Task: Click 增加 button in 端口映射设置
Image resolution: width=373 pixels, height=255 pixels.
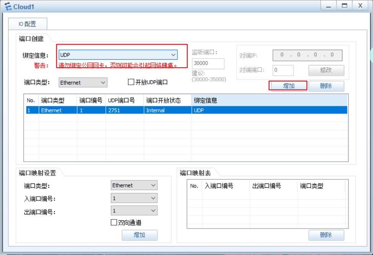Action: coord(139,235)
